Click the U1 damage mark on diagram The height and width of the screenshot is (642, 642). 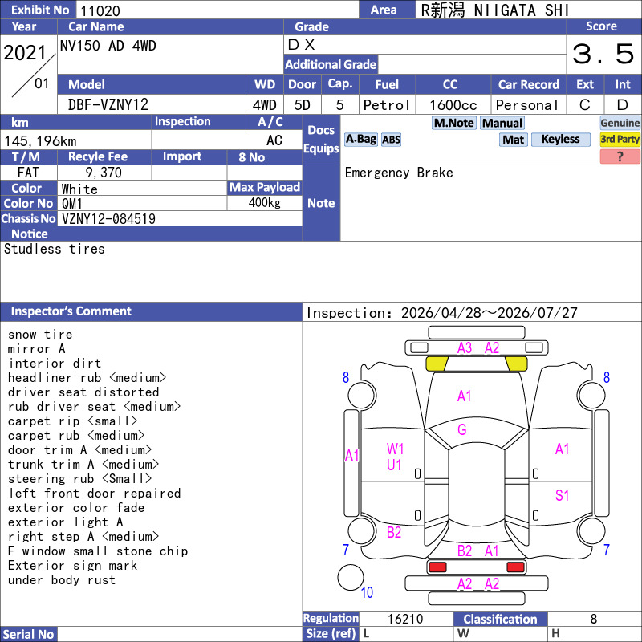(394, 465)
